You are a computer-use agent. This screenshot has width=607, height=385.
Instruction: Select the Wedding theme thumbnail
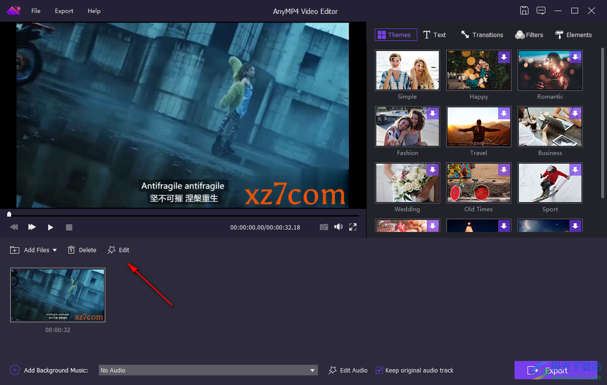click(407, 183)
